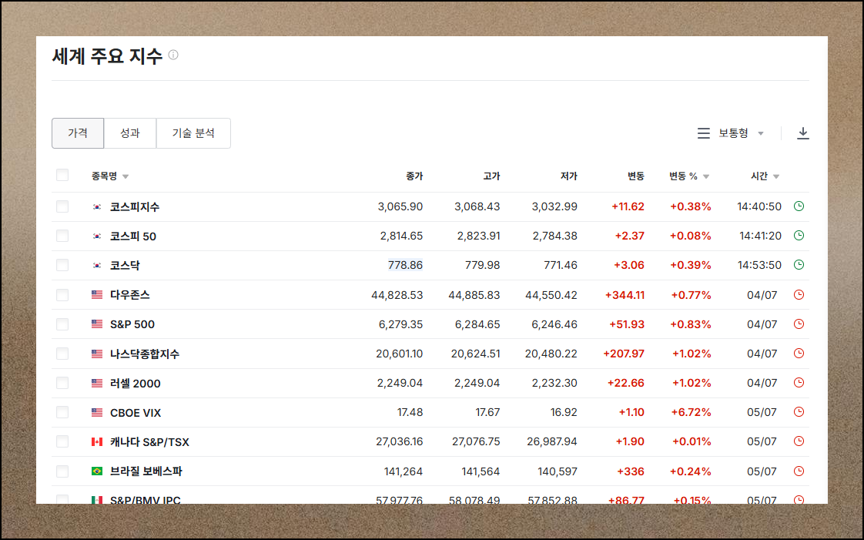Open the CBOE VIX index link
The width and height of the screenshot is (864, 540).
pos(136,413)
